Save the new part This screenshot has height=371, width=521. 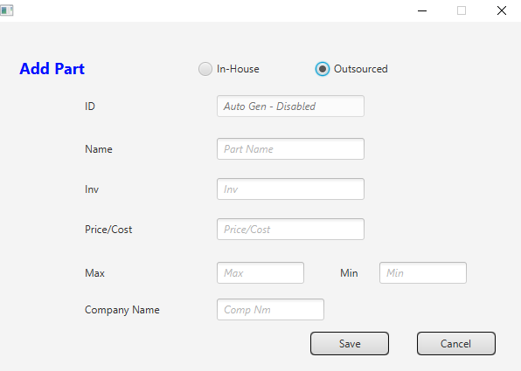[350, 343]
